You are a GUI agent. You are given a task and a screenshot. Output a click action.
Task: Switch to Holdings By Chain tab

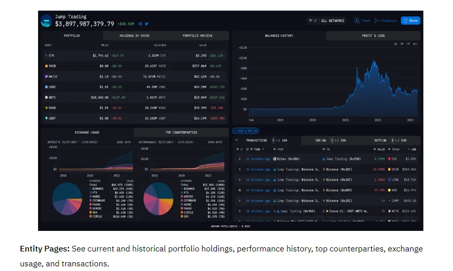point(135,35)
